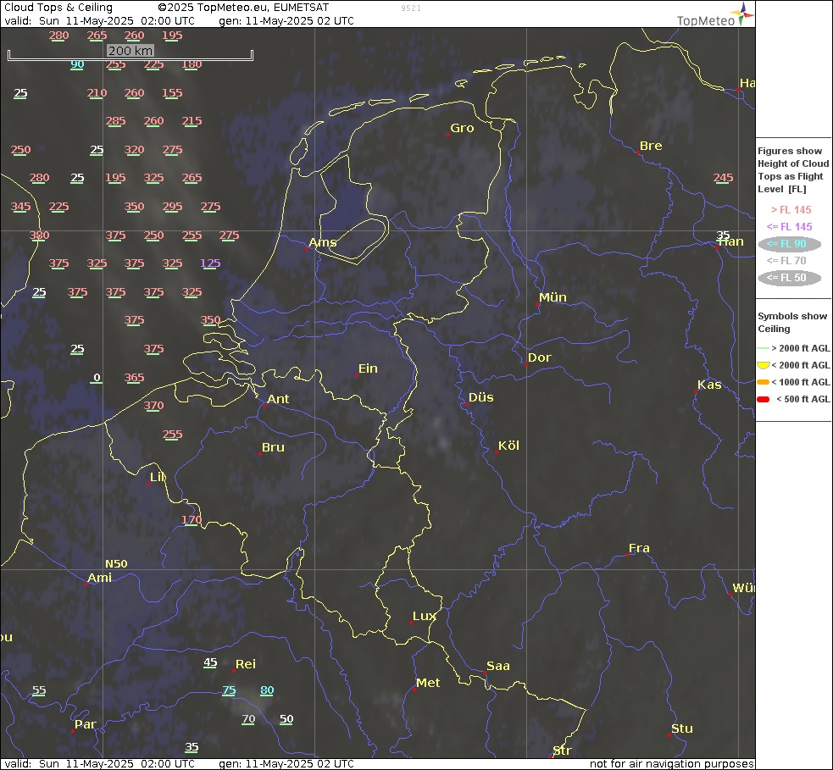Click the '155' cloud top value
Viewport: 833px width, 770px height.
[172, 93]
